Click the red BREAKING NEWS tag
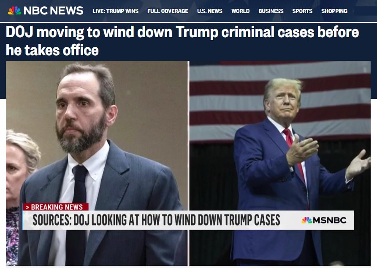Image resolution: width=377 pixels, height=271 pixels. pos(56,207)
